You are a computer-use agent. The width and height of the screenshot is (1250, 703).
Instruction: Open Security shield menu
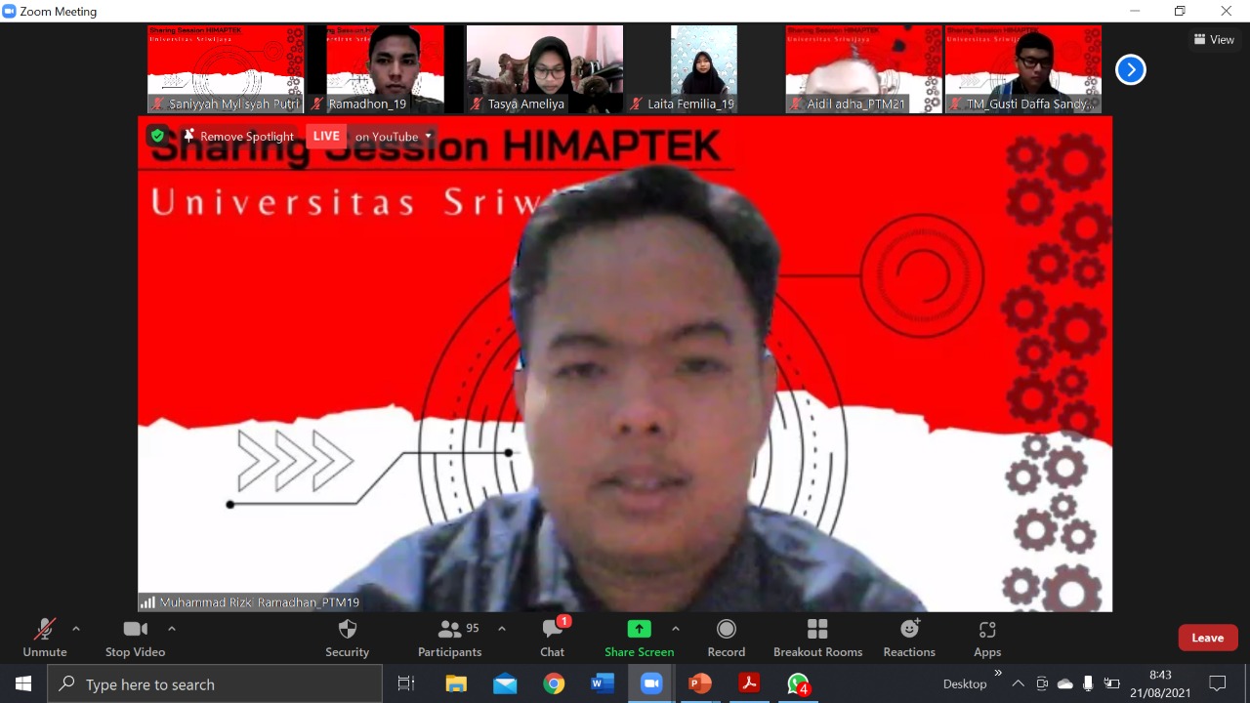pyautogui.click(x=347, y=639)
